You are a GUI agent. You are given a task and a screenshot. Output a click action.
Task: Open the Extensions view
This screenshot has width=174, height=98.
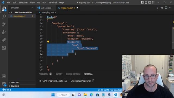click(x=4, y=40)
